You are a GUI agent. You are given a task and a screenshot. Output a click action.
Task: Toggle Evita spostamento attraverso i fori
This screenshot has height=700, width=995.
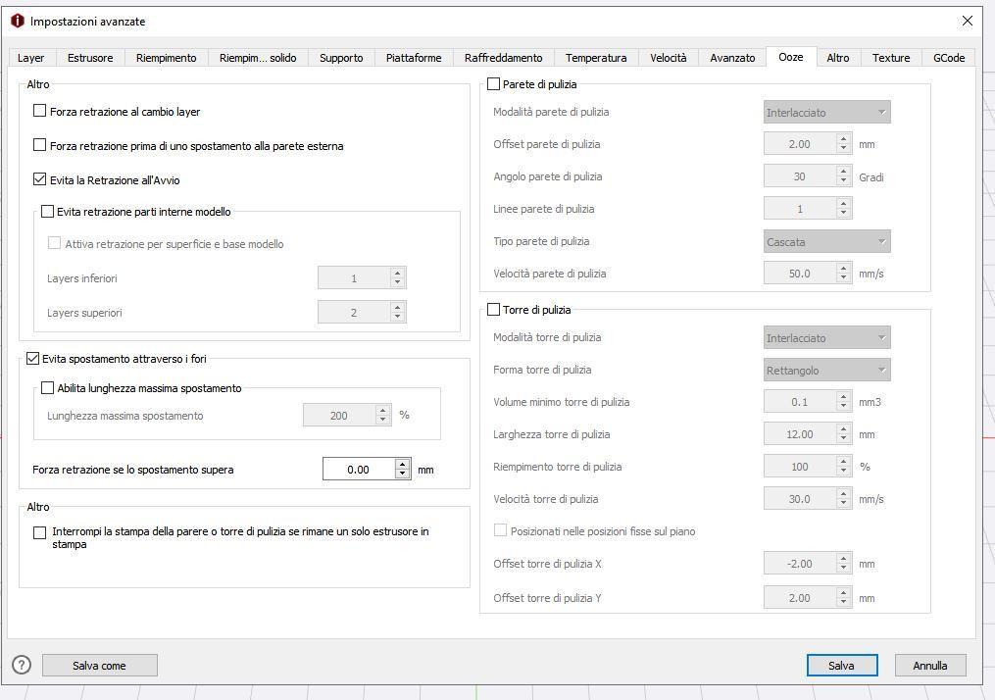click(32, 359)
